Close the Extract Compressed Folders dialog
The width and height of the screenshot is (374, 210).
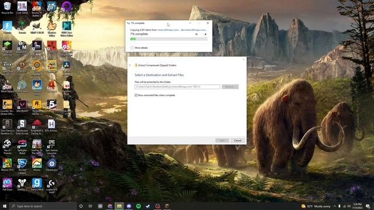point(244,60)
